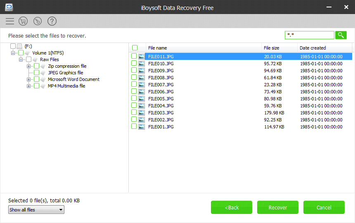Click the image icon of FILE001.JPG
The height and width of the screenshot is (223, 355).
coord(142,127)
